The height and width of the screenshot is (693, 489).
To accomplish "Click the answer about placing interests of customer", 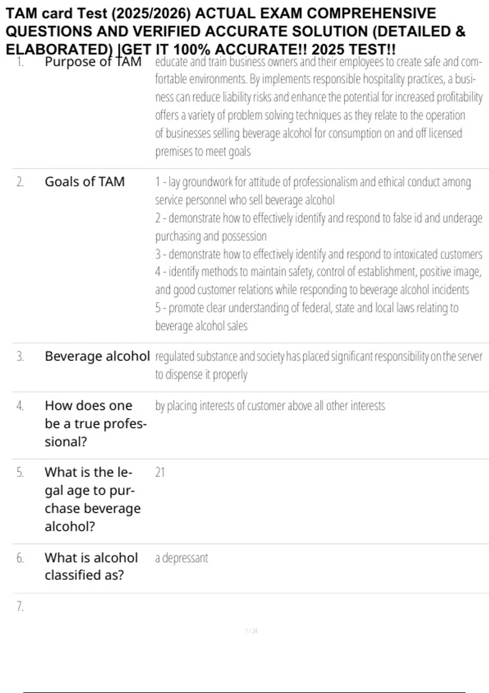I will tap(270, 406).
